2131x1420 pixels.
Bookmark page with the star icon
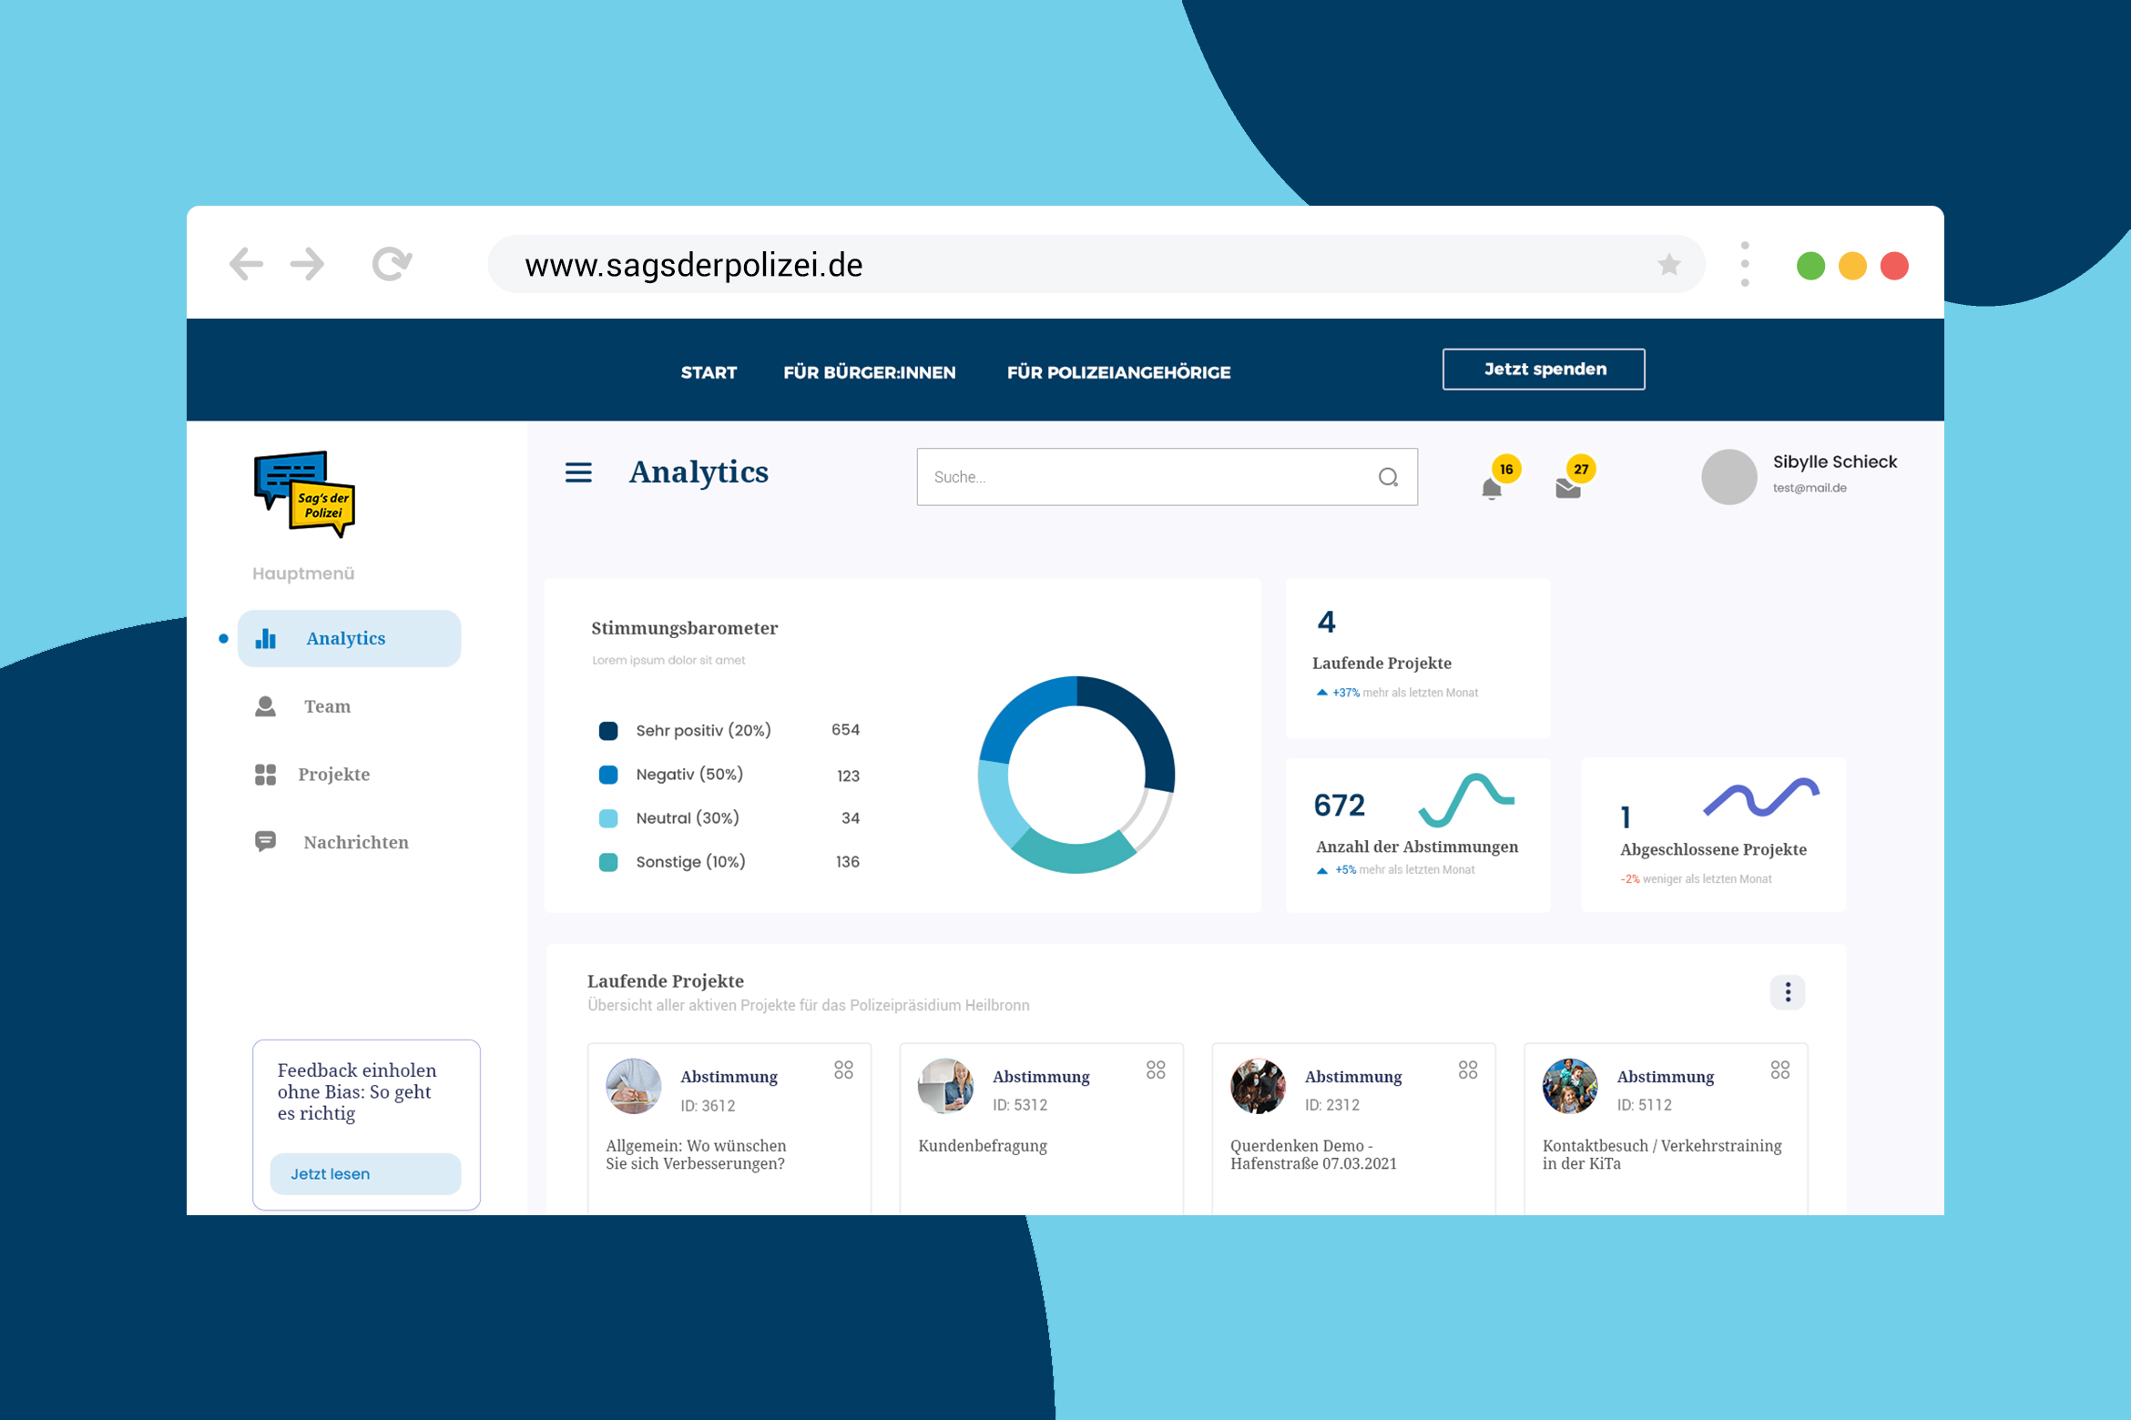coord(1668,265)
